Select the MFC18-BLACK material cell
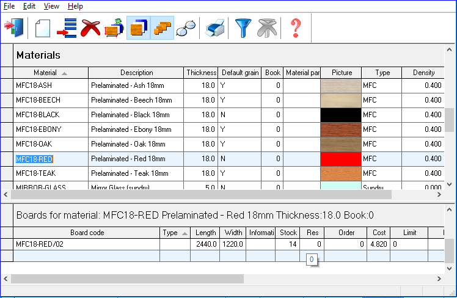457x298 pixels. (51, 115)
